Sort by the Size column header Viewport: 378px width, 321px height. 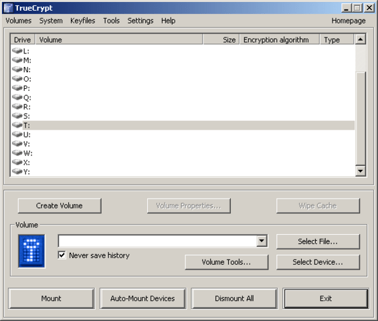tap(221, 39)
